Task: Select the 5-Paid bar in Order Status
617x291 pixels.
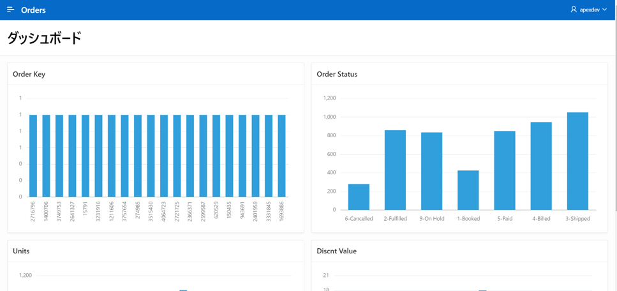Action: [505, 170]
